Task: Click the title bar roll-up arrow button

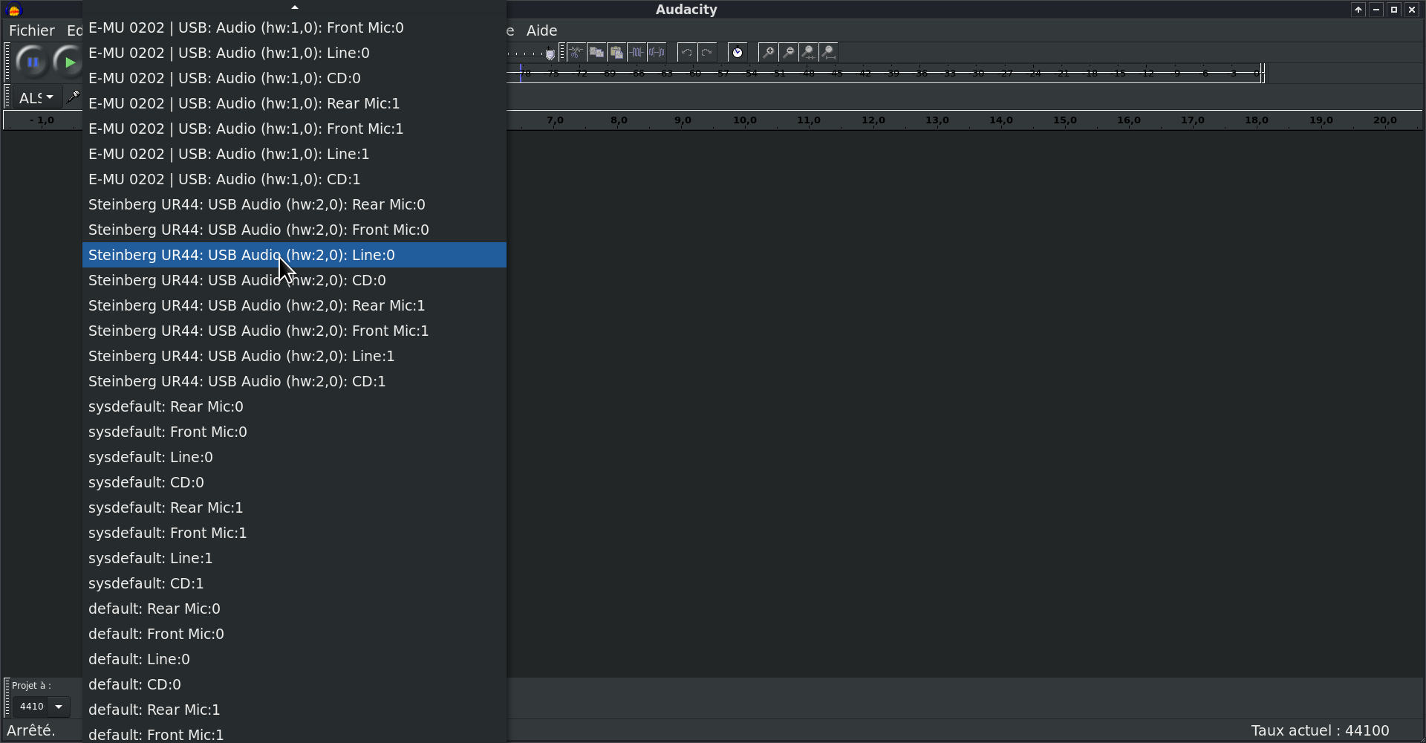Action: 1358,10
